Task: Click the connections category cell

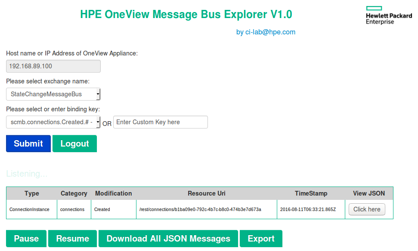Action: (x=74, y=209)
